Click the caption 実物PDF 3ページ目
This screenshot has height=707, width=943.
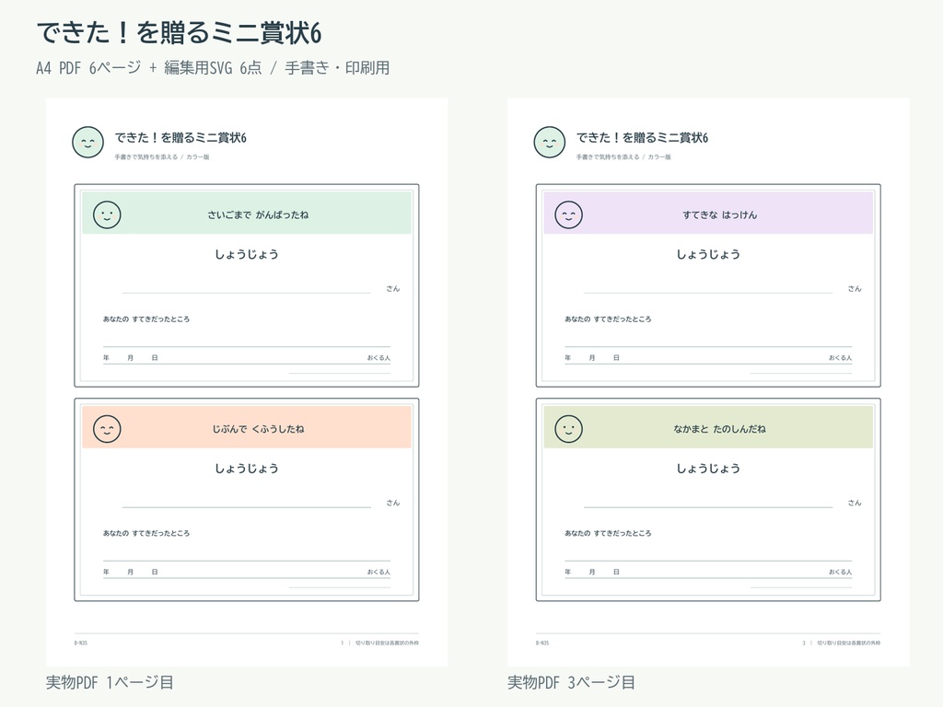571,682
